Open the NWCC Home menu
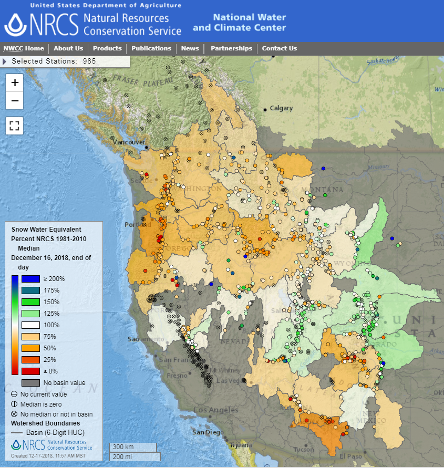The height and width of the screenshot is (468, 444). click(x=24, y=48)
